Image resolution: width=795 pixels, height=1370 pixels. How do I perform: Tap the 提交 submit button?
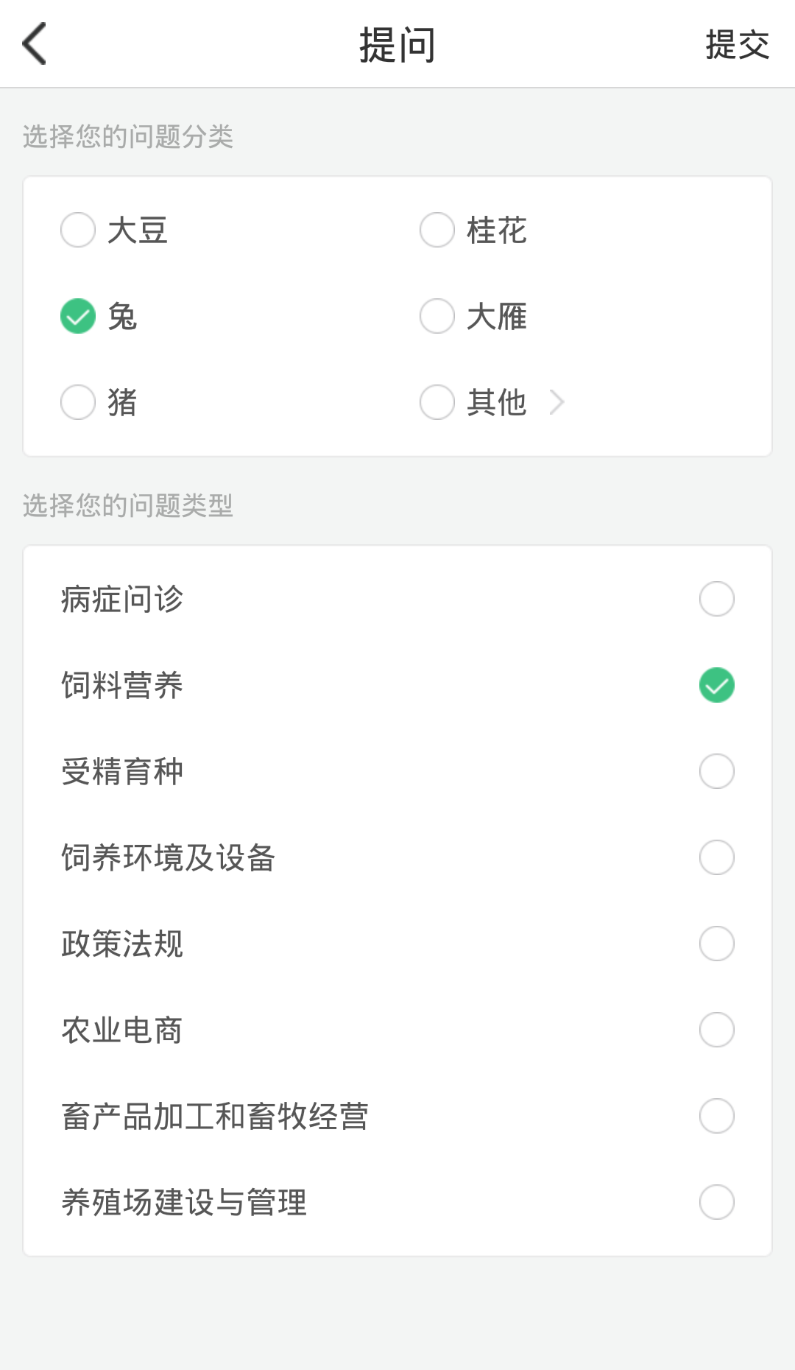737,44
